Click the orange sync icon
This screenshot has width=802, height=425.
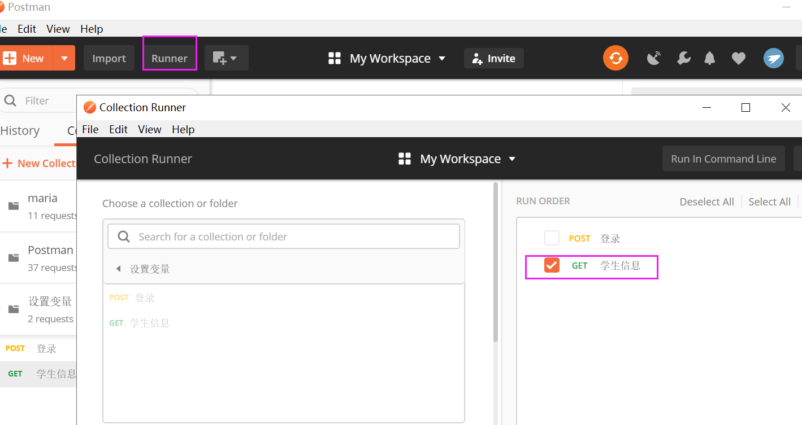(615, 58)
